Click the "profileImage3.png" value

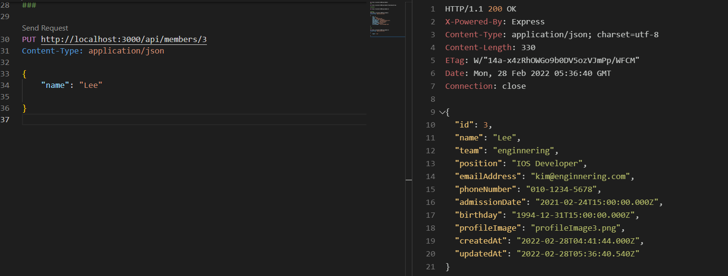pos(576,228)
